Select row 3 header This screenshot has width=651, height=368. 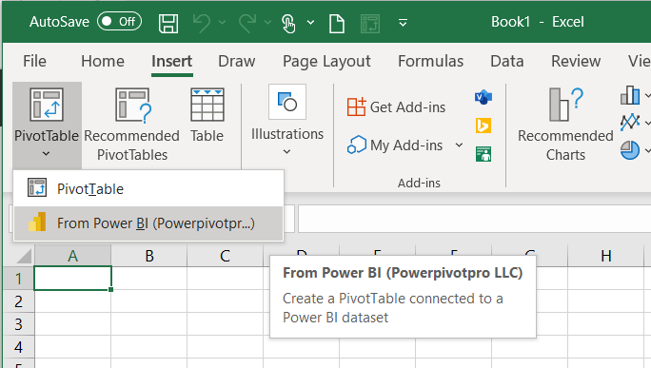18,324
